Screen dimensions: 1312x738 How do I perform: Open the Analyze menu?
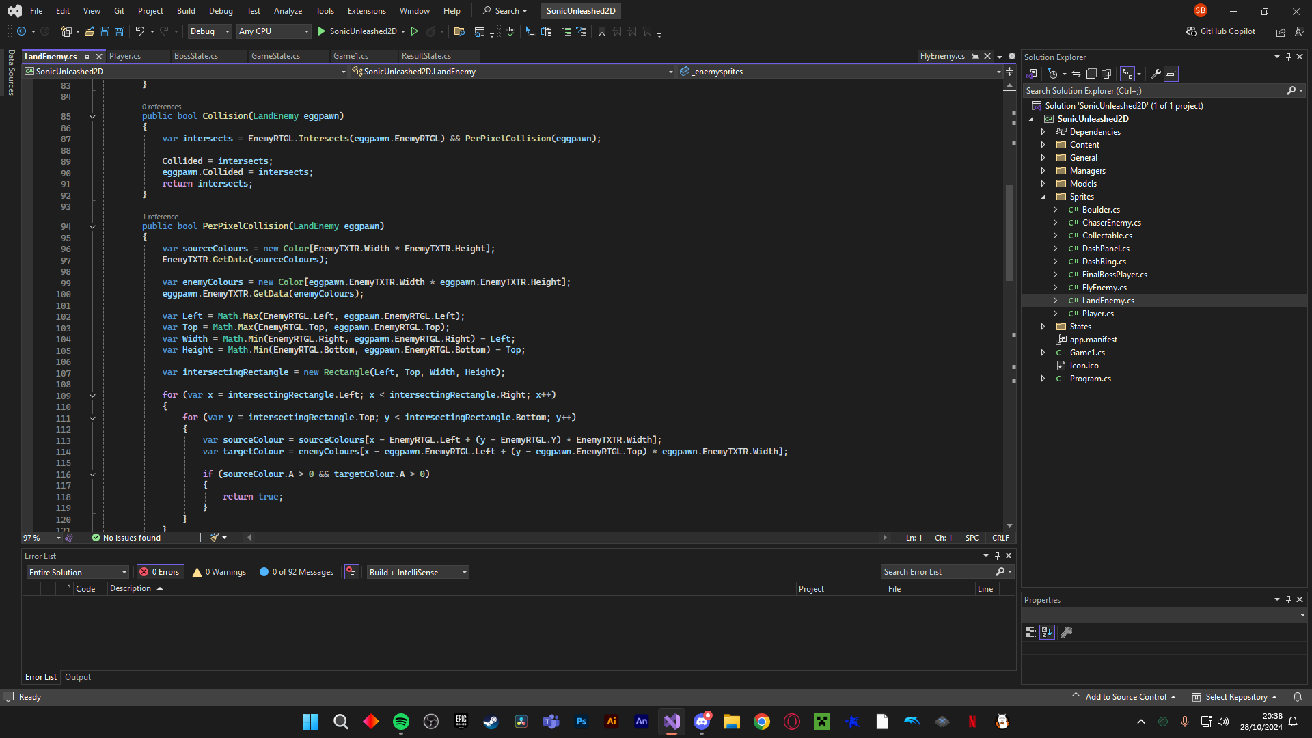288,11
